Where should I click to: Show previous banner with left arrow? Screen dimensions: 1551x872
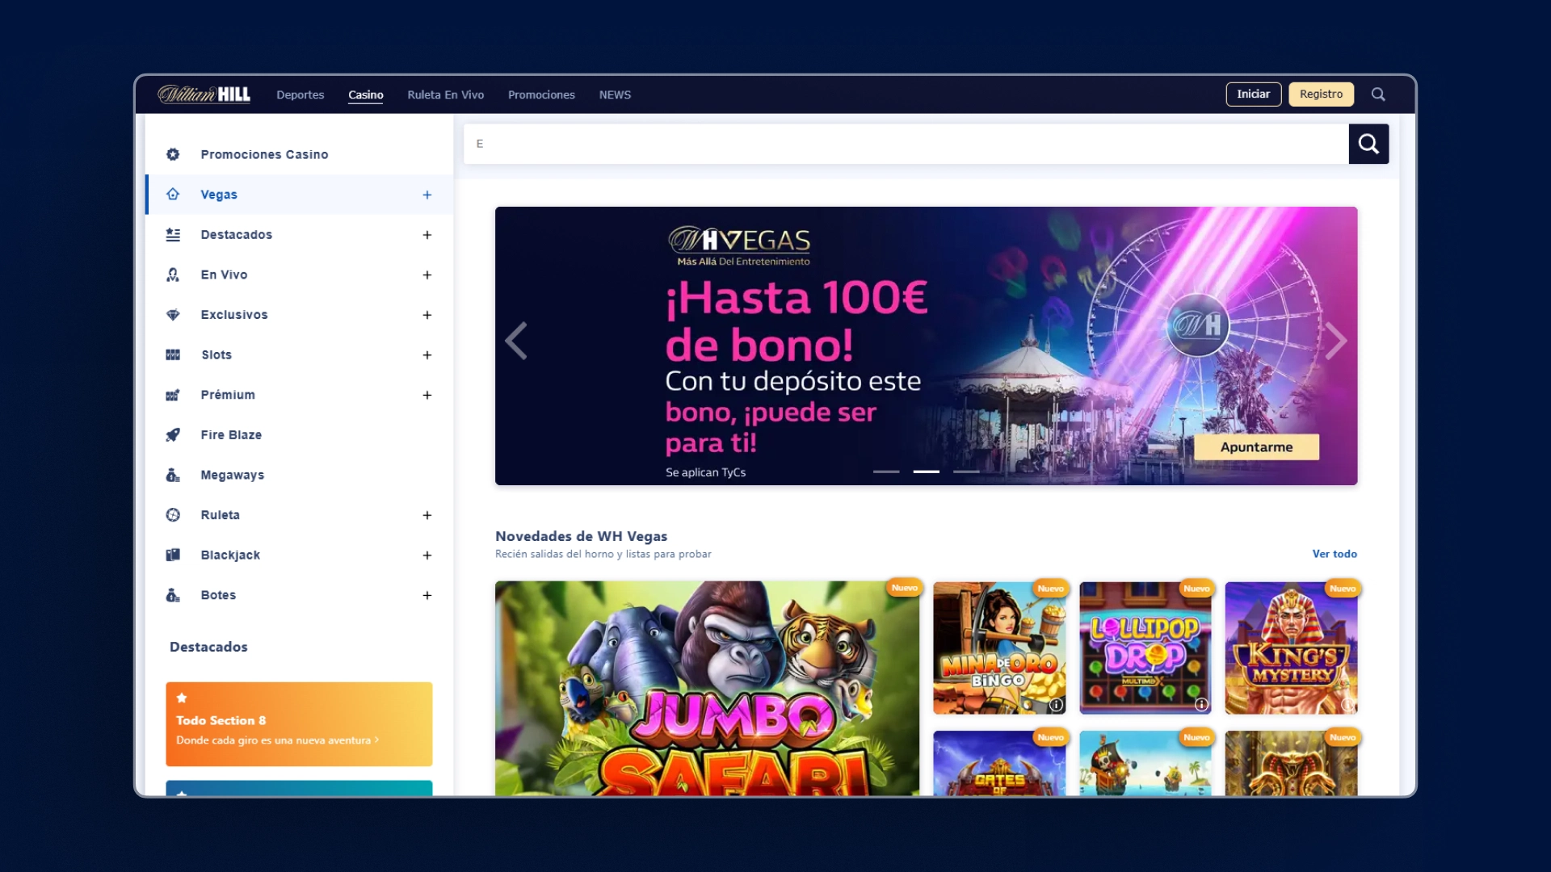[516, 341]
